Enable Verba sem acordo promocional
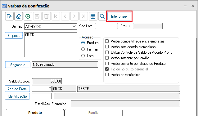The image size is (198, 116). pyautogui.click(x=107, y=47)
